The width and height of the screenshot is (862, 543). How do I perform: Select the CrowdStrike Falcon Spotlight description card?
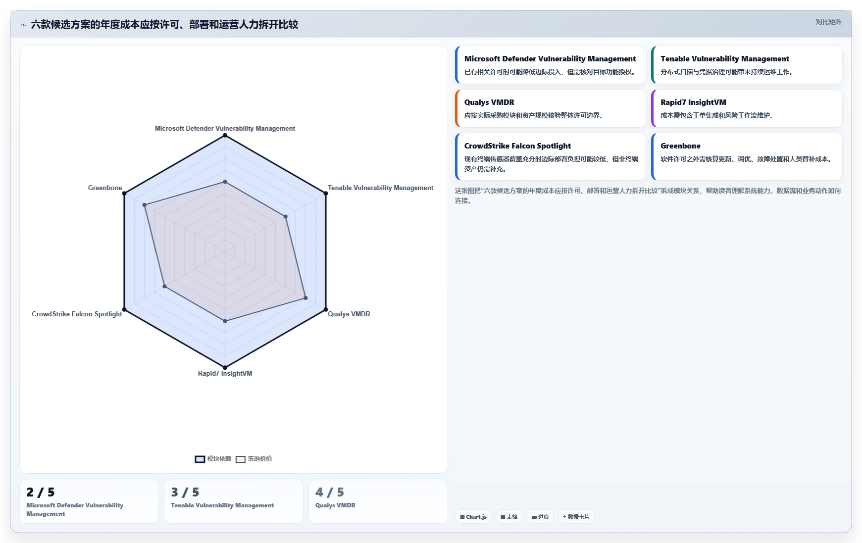[x=551, y=156]
